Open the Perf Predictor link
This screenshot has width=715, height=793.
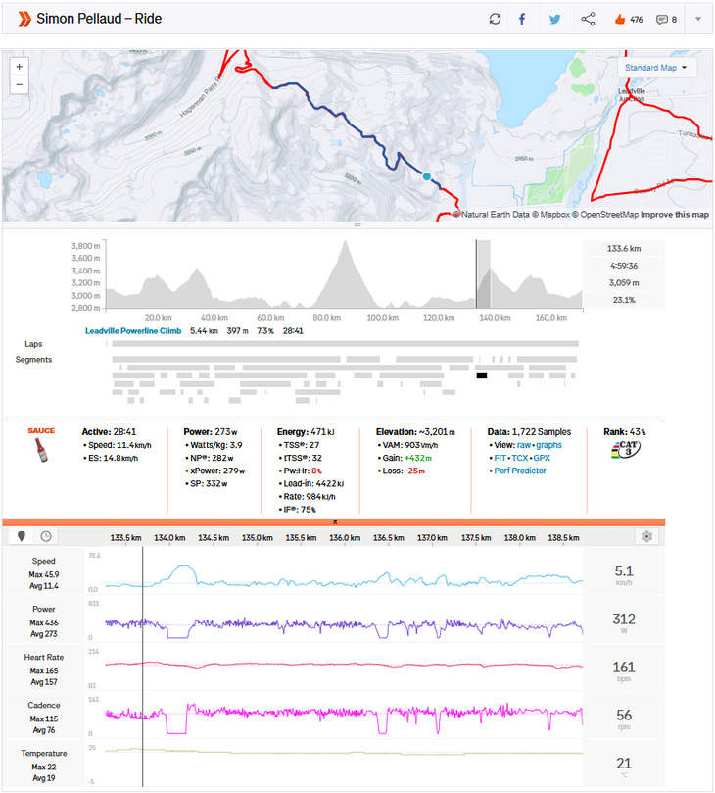click(521, 471)
